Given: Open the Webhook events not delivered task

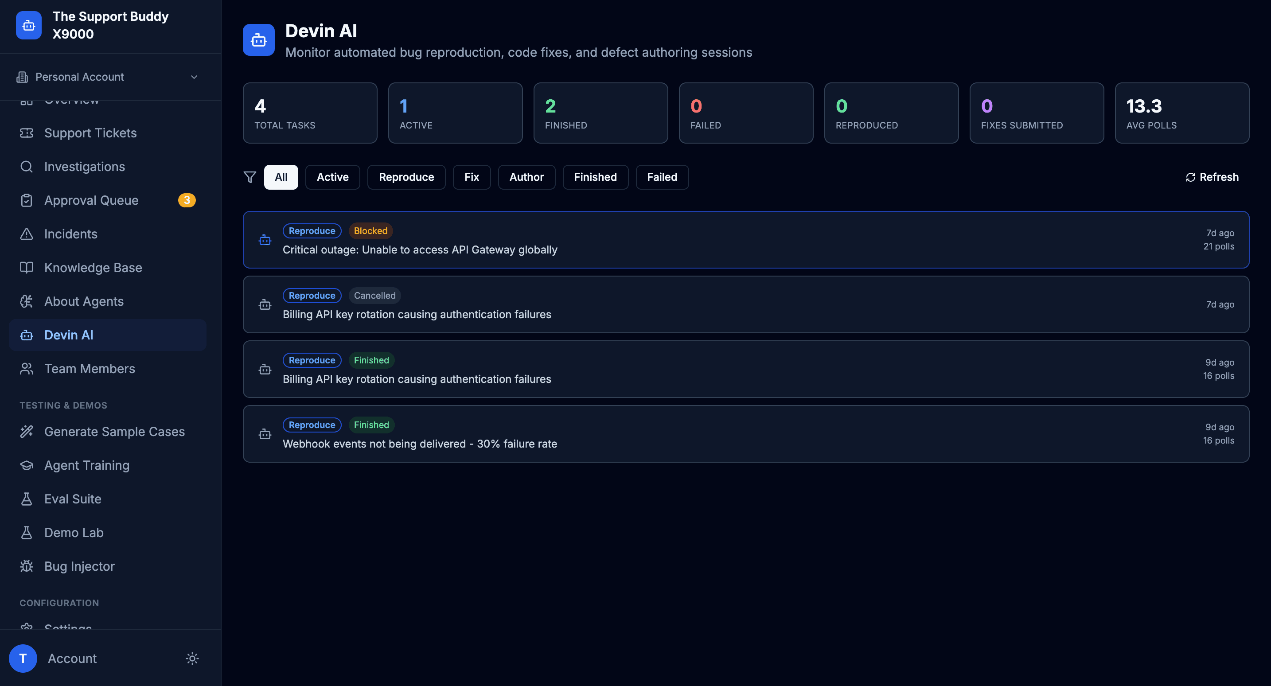Looking at the screenshot, I should pos(746,434).
